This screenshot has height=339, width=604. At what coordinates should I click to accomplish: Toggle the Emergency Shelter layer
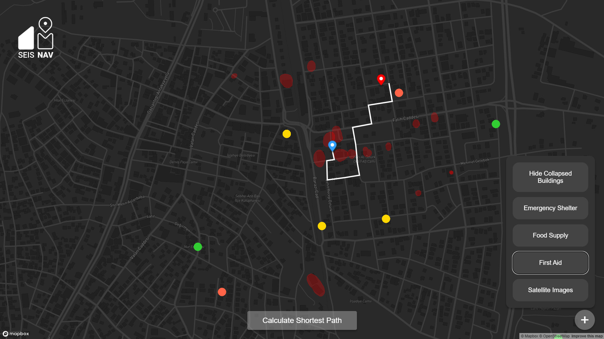550,208
